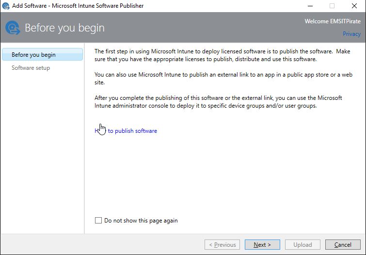
Task: Check 'Do not show this page again'
Action: coord(98,220)
